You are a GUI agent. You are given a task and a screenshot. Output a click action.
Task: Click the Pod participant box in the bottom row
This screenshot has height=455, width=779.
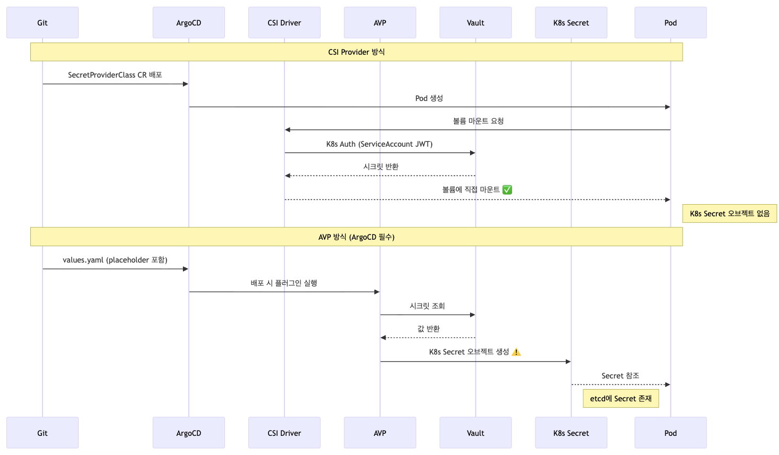(671, 433)
